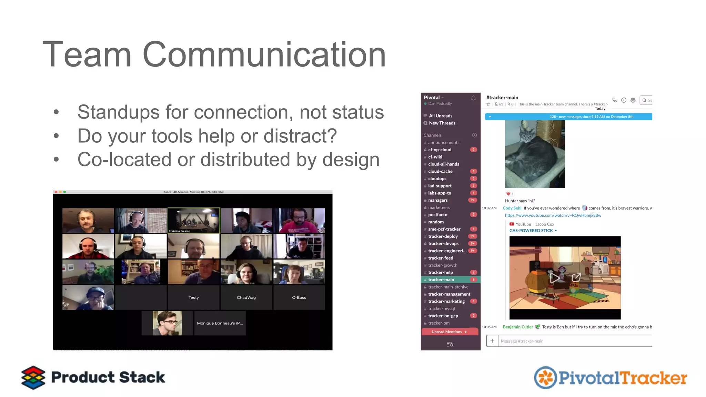Click the plus attach button beside message box
Viewport: 706px width, 397px height.
coord(492,341)
